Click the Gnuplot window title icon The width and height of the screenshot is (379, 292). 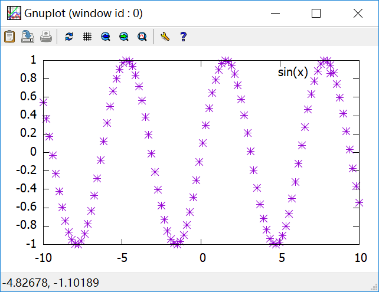click(14, 13)
